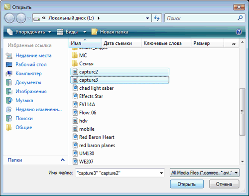
Task: Open the recent pages dropdown next to navigation arrows
Action: click(29, 18)
